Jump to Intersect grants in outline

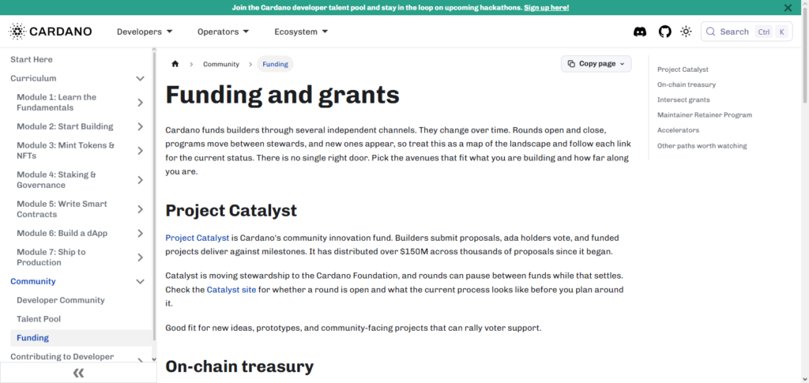[683, 100]
